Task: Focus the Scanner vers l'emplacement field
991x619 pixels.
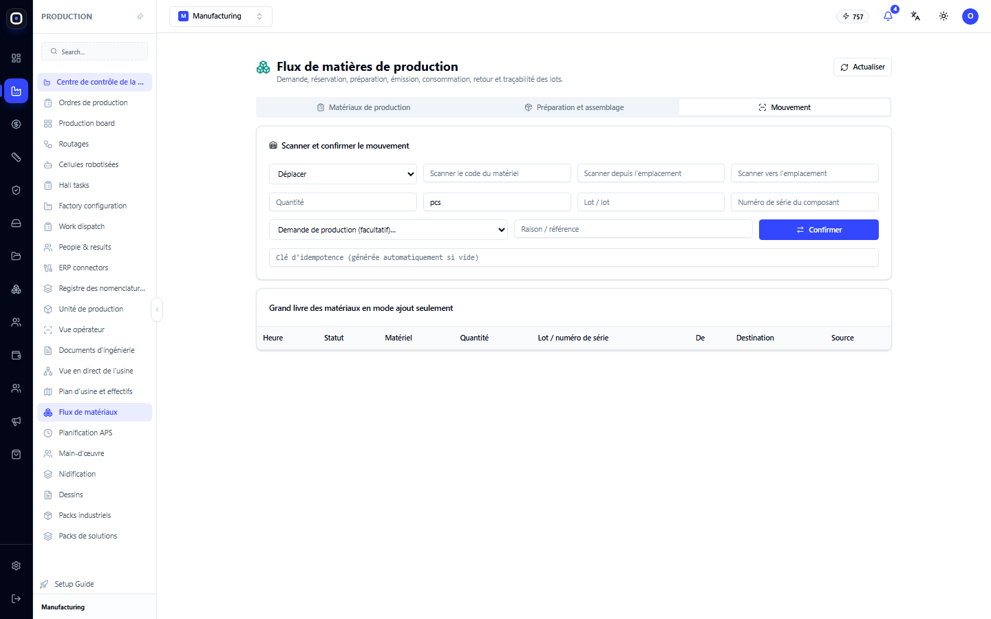Action: tap(804, 173)
